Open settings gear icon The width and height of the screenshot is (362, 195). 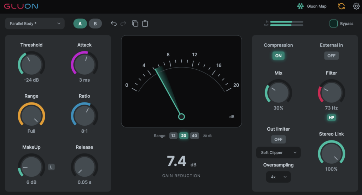coord(356,6)
